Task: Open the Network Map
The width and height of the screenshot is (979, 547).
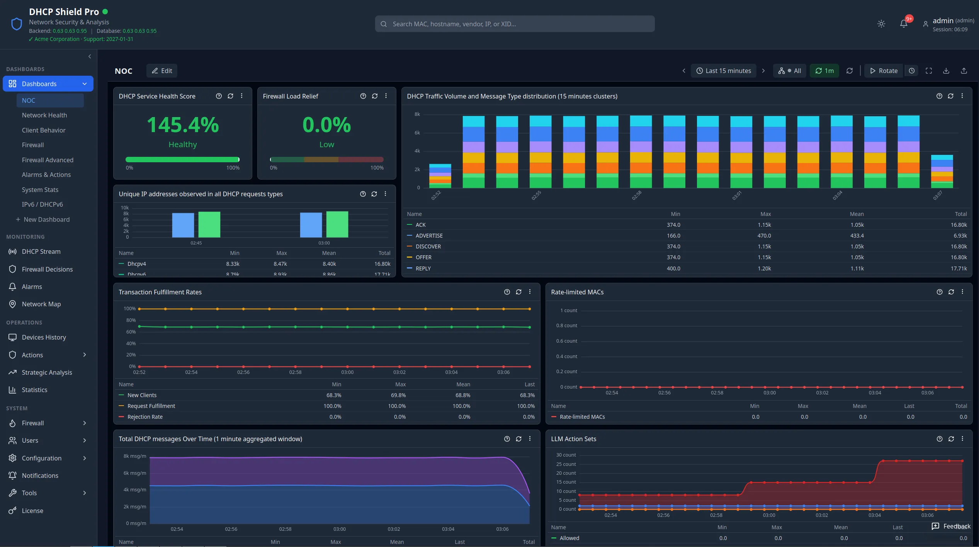Action: [48, 304]
